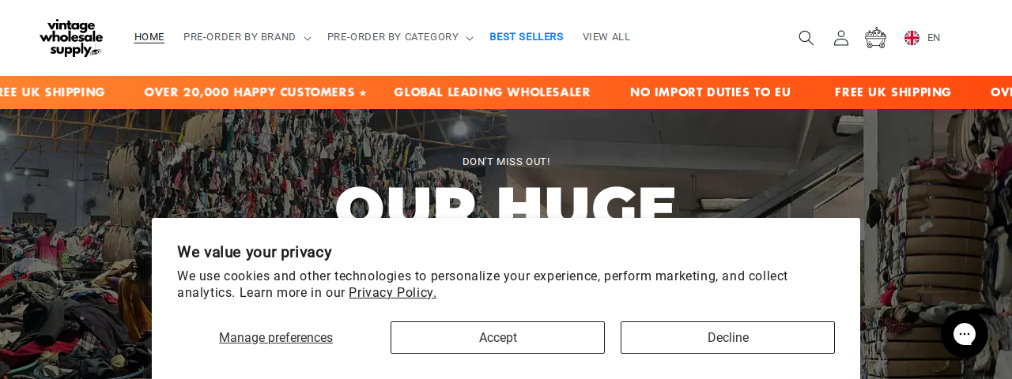Open the EN language selector
The height and width of the screenshot is (379, 1012).
(934, 38)
